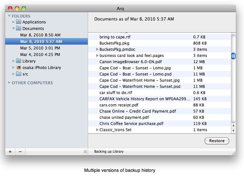Click the yellow minimize window button
Screen dimensions: 244x180
(x=17, y=8)
